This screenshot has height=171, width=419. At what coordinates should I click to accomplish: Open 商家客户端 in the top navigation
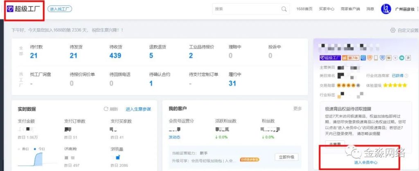[x=350, y=9]
